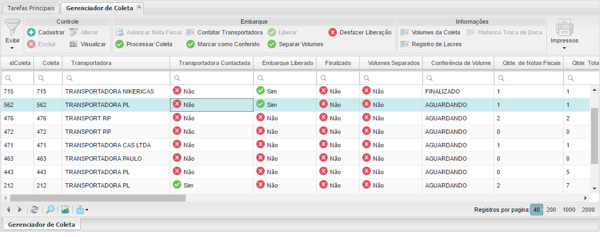605x237 pixels.
Task: Click the Desfazer Liberação red X icon
Action: 333,32
